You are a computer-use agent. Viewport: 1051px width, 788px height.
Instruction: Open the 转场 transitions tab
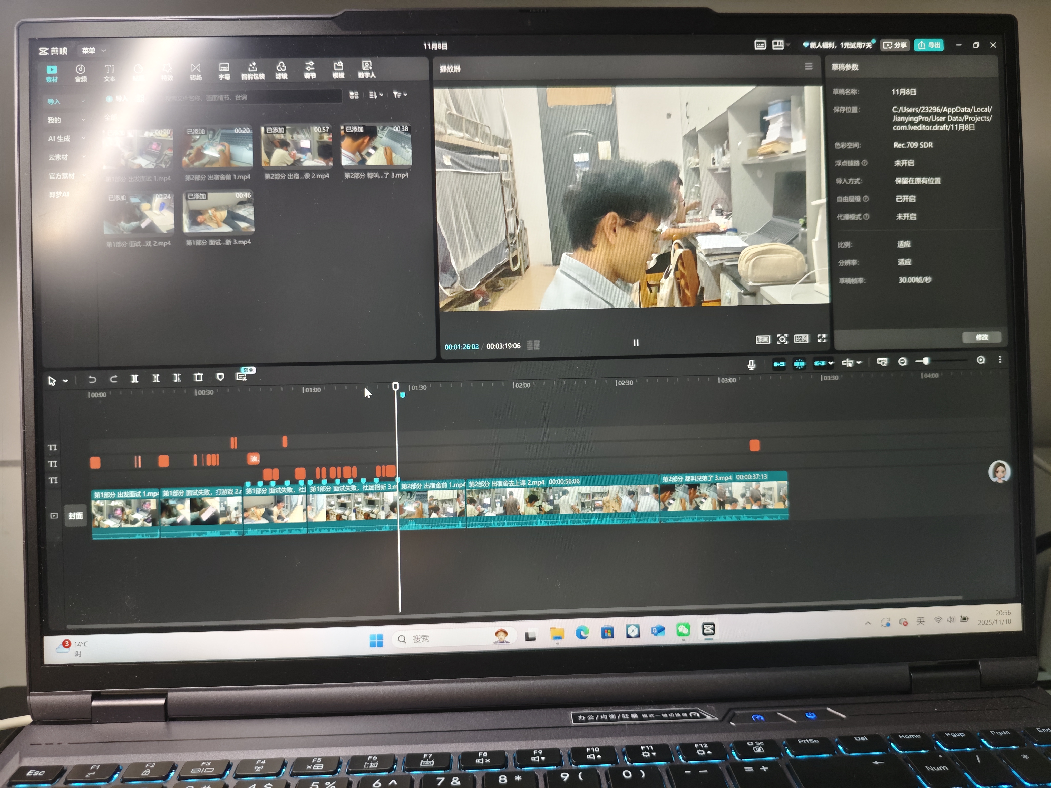click(x=196, y=72)
